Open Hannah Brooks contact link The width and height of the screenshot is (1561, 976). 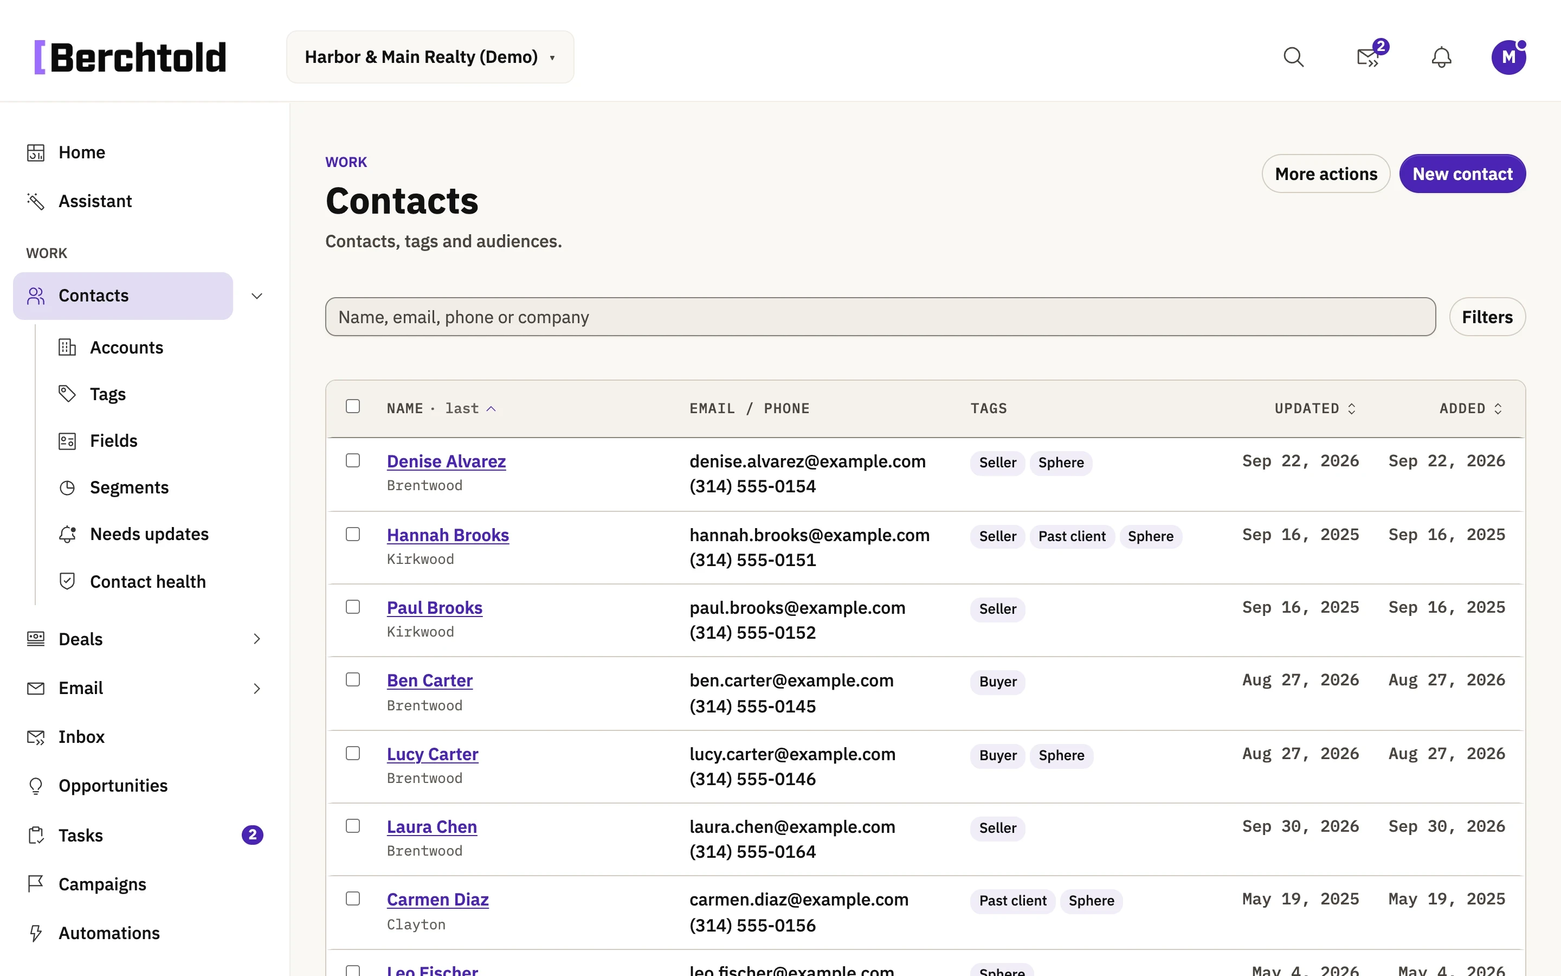point(448,535)
